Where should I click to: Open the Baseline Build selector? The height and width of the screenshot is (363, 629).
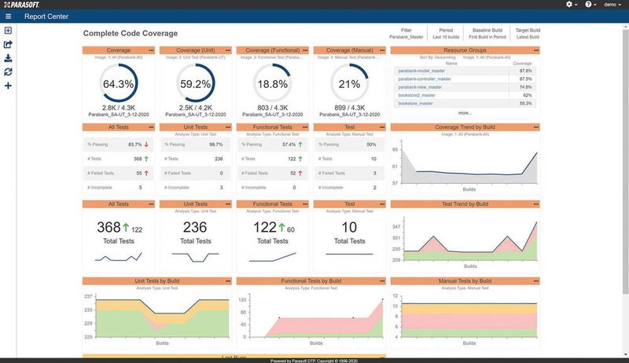(x=487, y=33)
